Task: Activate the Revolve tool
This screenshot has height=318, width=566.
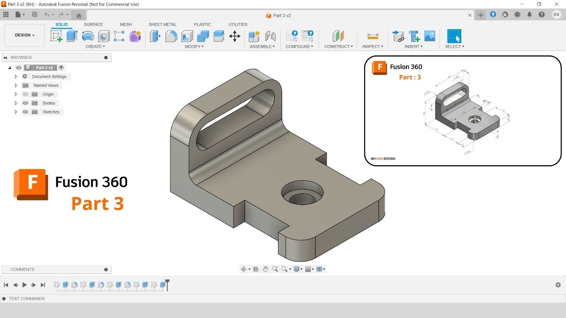Action: click(x=88, y=36)
